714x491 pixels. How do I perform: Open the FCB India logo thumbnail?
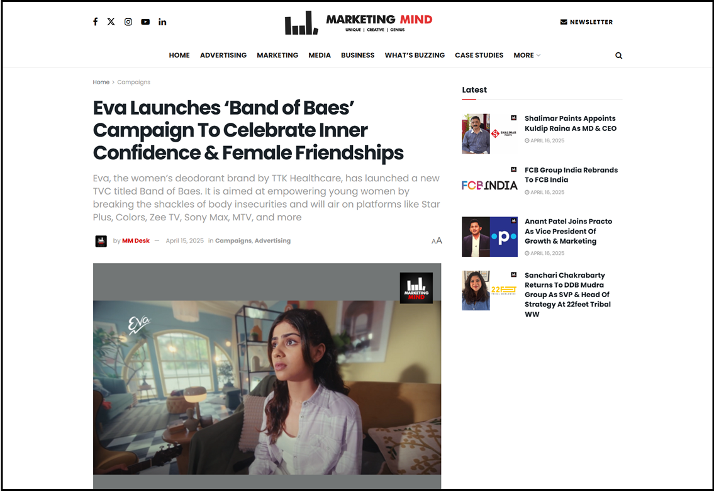point(489,185)
